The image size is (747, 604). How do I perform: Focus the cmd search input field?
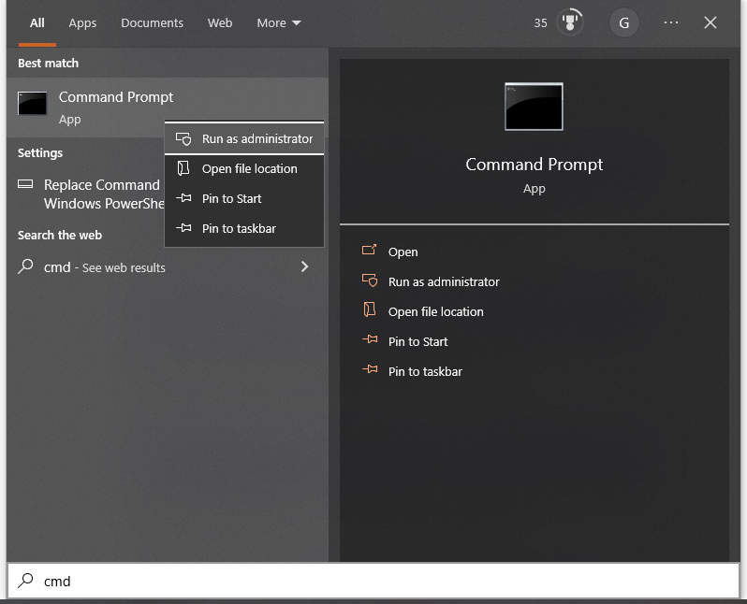click(x=373, y=581)
